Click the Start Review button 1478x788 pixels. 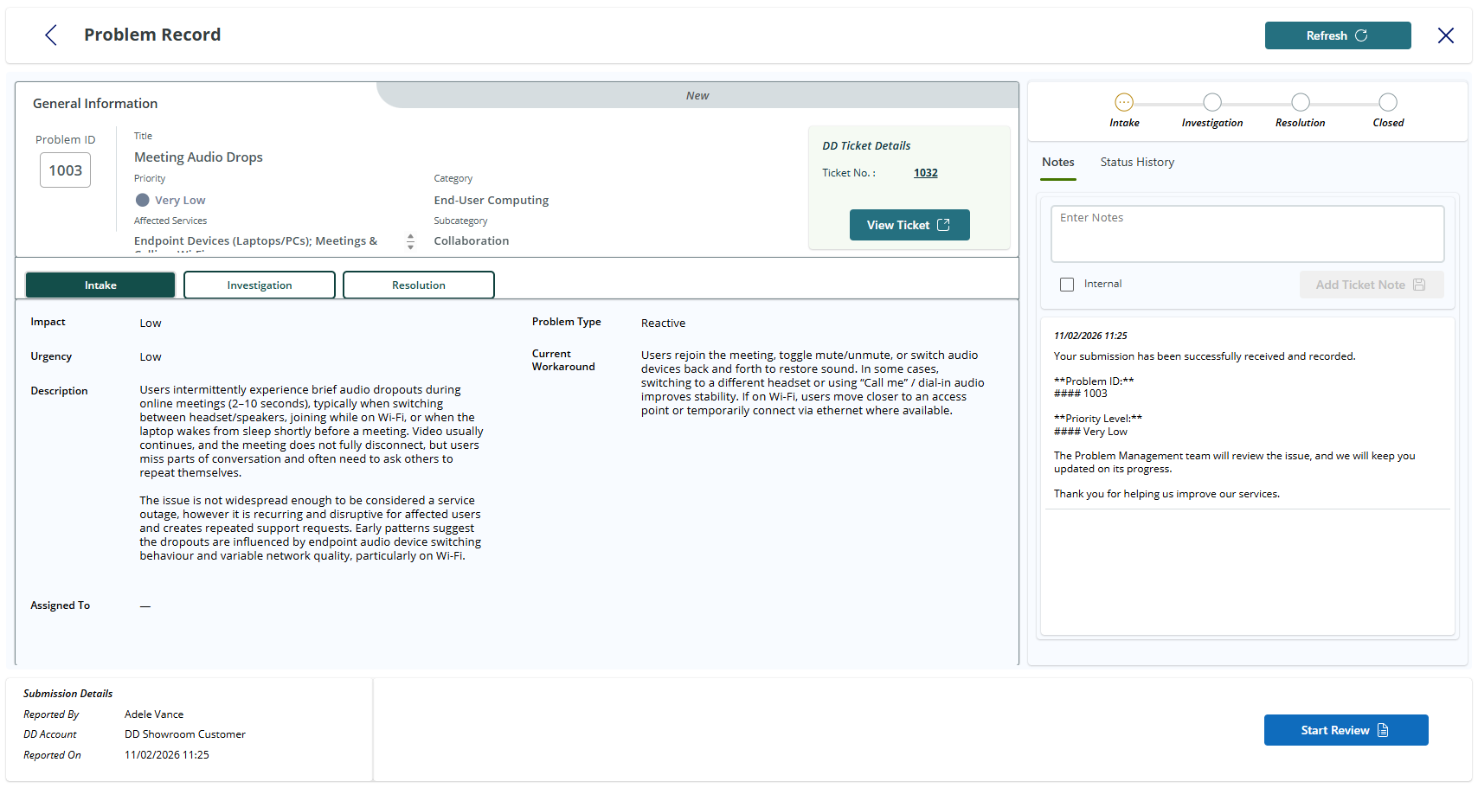click(1346, 730)
